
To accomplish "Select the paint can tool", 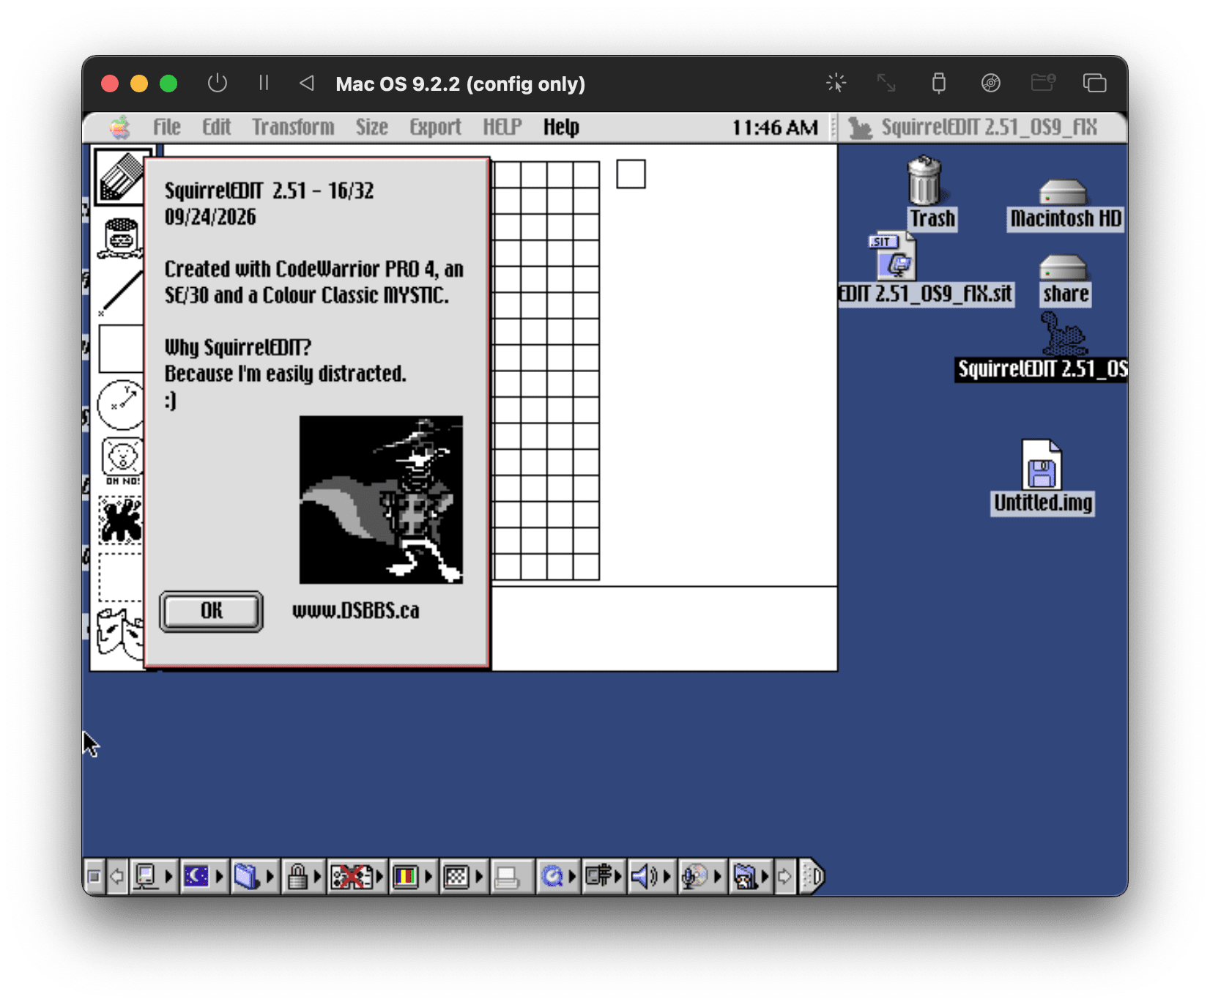I will coord(122,237).
